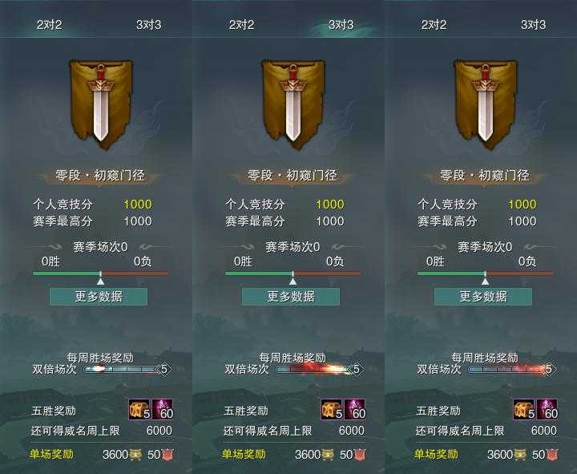
Task: Click sword rank badge in left panel
Action: (x=101, y=104)
